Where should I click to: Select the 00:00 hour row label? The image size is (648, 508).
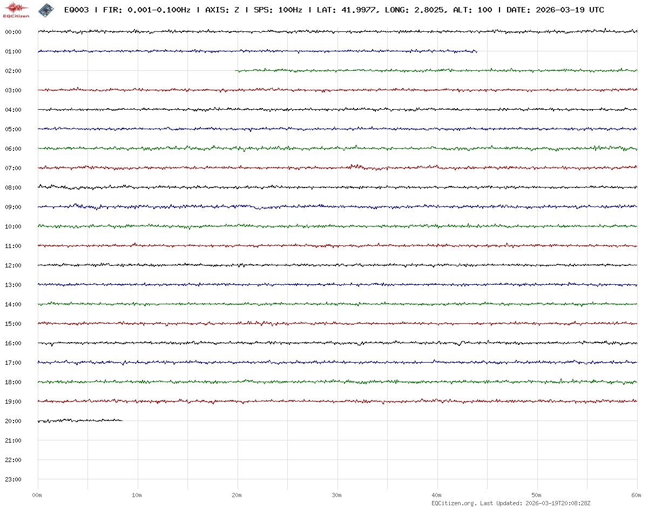pyautogui.click(x=13, y=32)
